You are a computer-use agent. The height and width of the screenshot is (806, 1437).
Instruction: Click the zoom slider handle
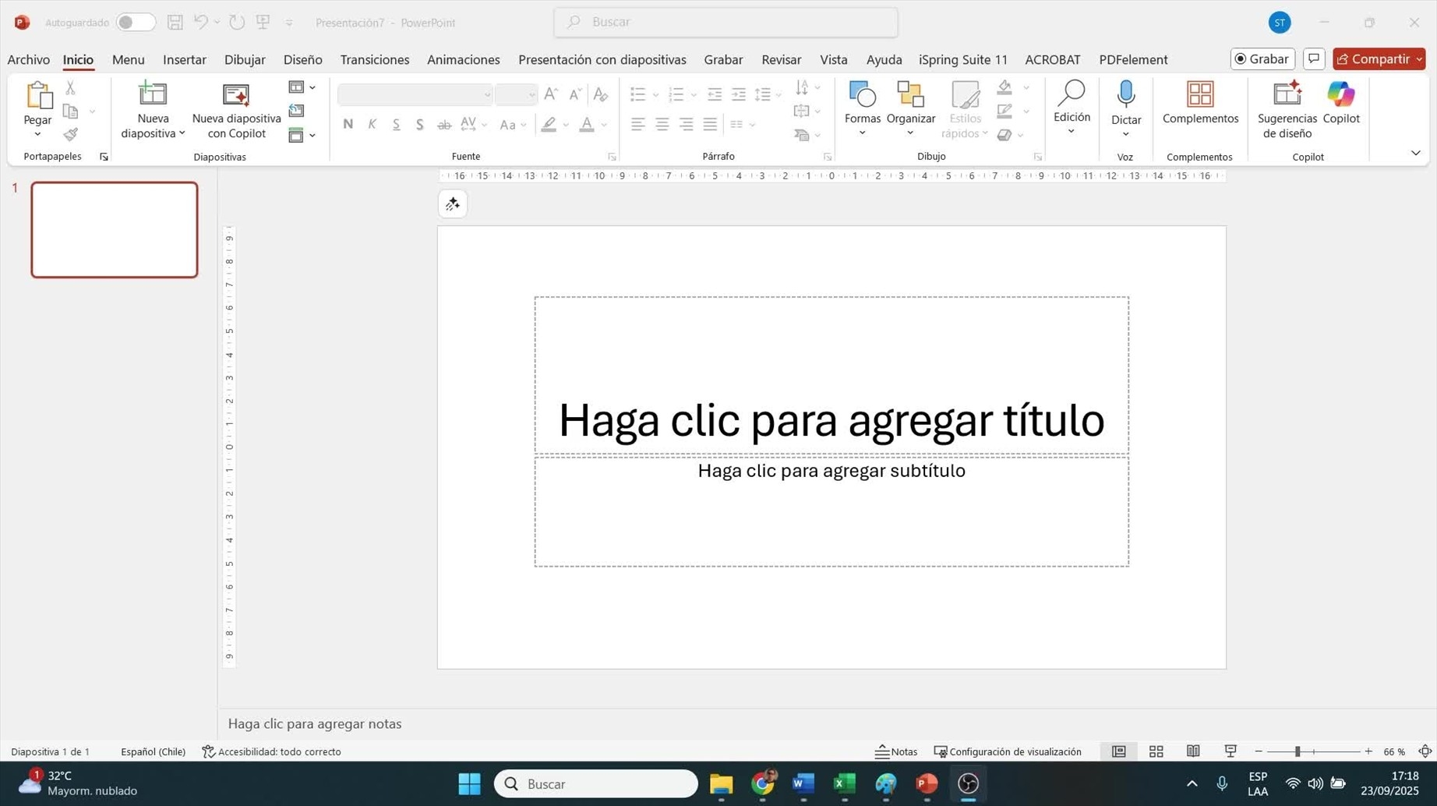click(x=1298, y=751)
